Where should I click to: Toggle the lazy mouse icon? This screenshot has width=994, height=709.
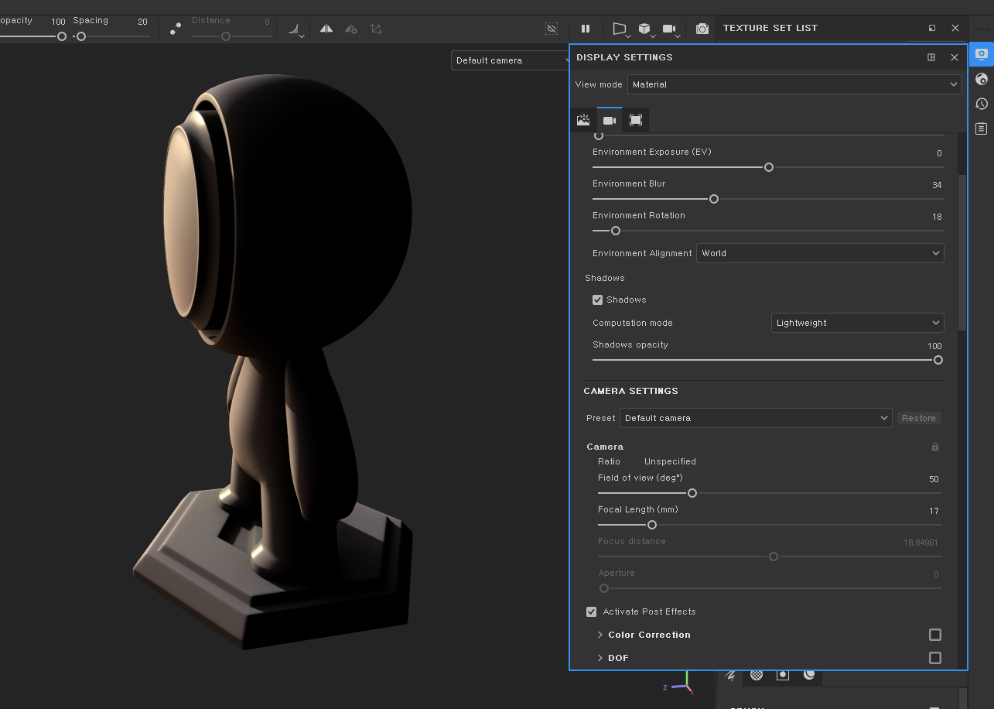point(176,29)
